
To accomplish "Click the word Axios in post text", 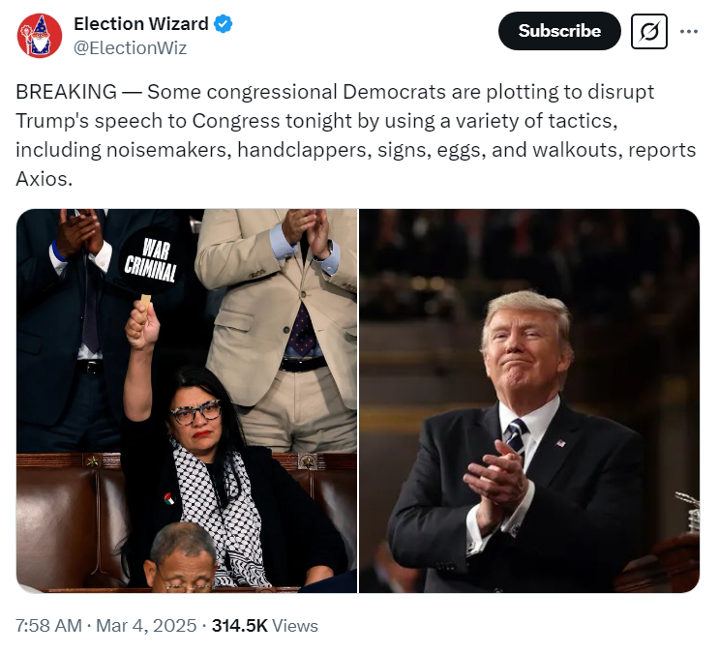I will click(x=44, y=179).
